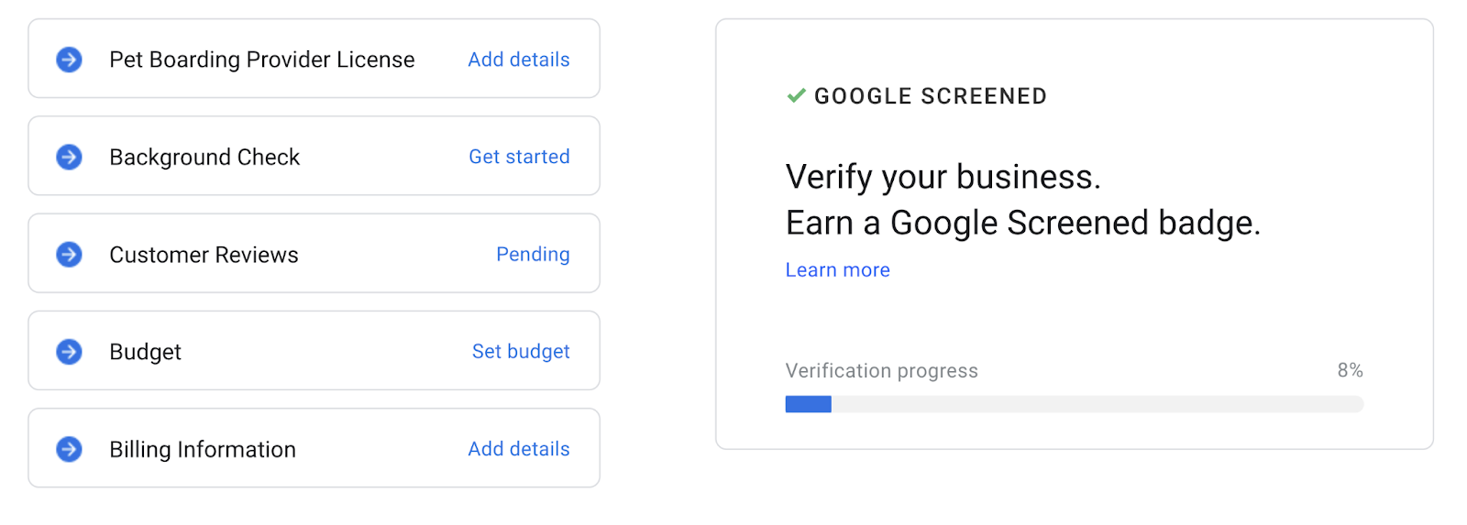Click the Customer Reviews arrow icon
1467x525 pixels.
pyautogui.click(x=69, y=254)
